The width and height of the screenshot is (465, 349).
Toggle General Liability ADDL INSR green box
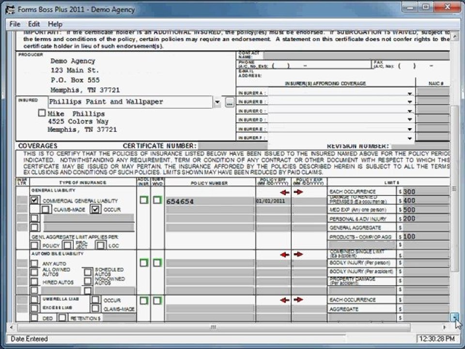point(144,200)
